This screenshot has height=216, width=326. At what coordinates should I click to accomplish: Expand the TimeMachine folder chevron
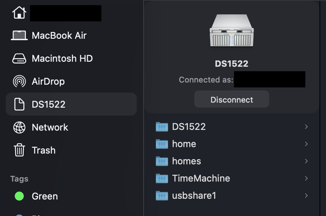click(x=306, y=178)
